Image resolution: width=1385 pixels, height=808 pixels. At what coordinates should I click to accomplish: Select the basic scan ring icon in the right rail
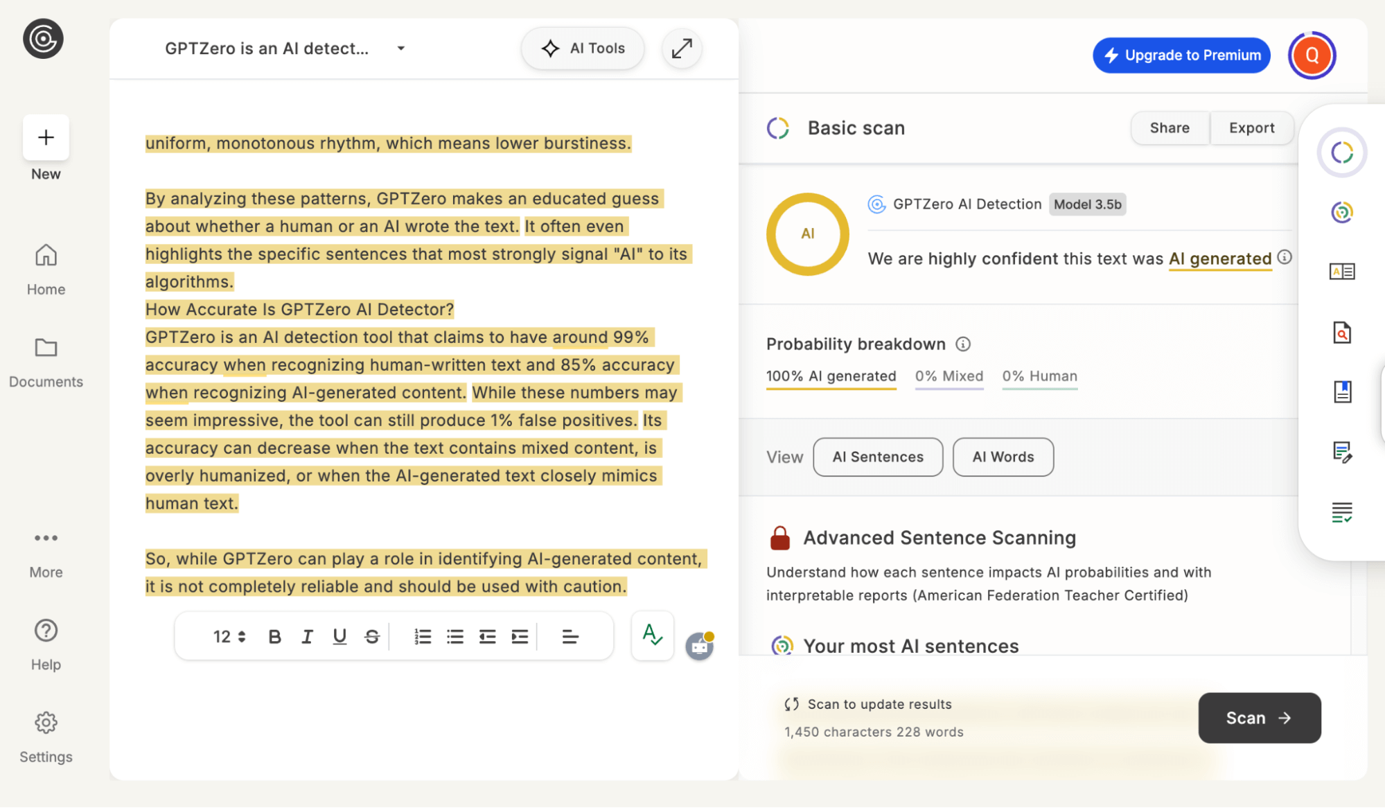point(1342,152)
